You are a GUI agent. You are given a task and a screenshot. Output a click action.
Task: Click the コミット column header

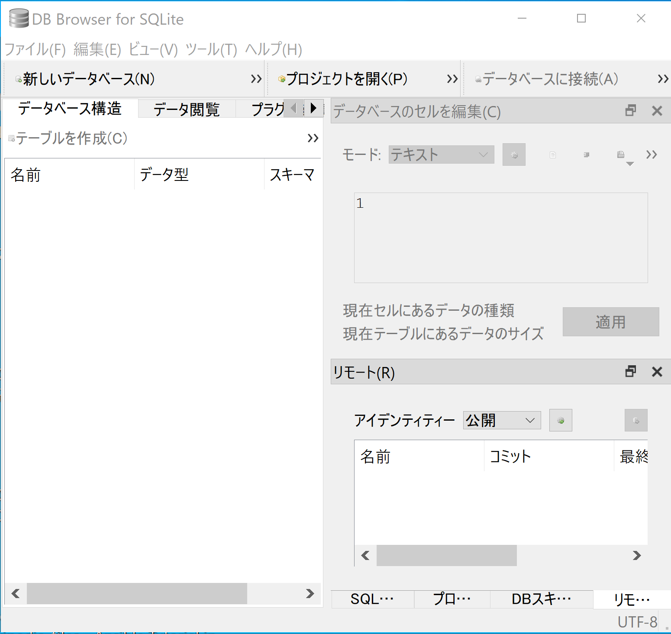coord(549,457)
